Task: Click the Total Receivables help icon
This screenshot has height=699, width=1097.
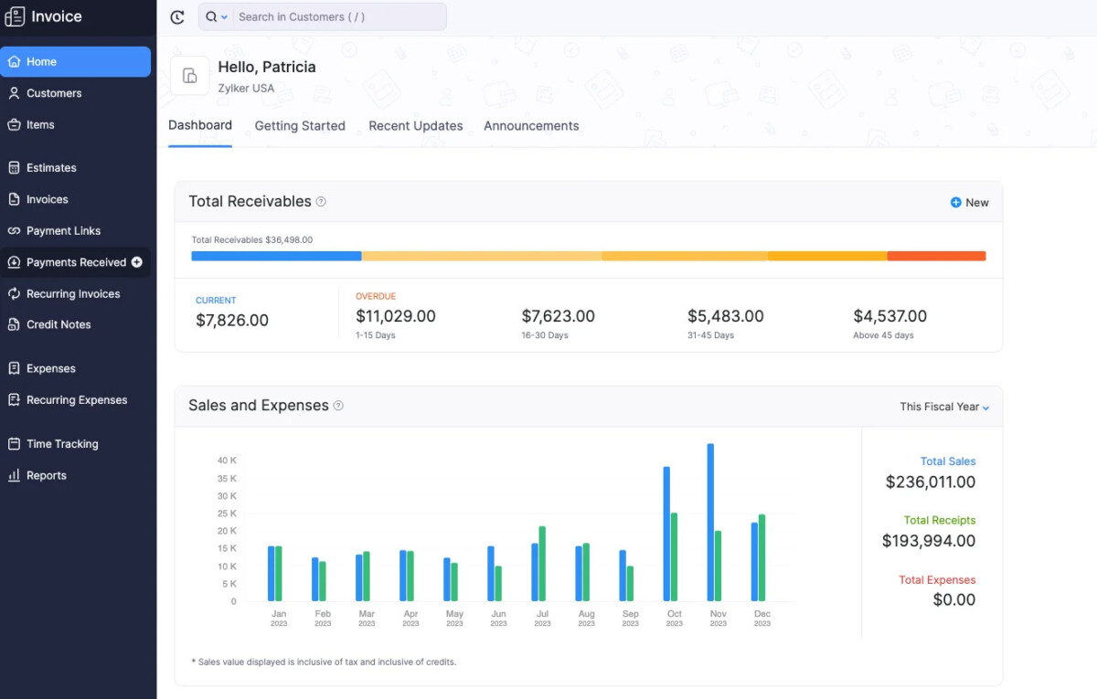Action: (321, 202)
